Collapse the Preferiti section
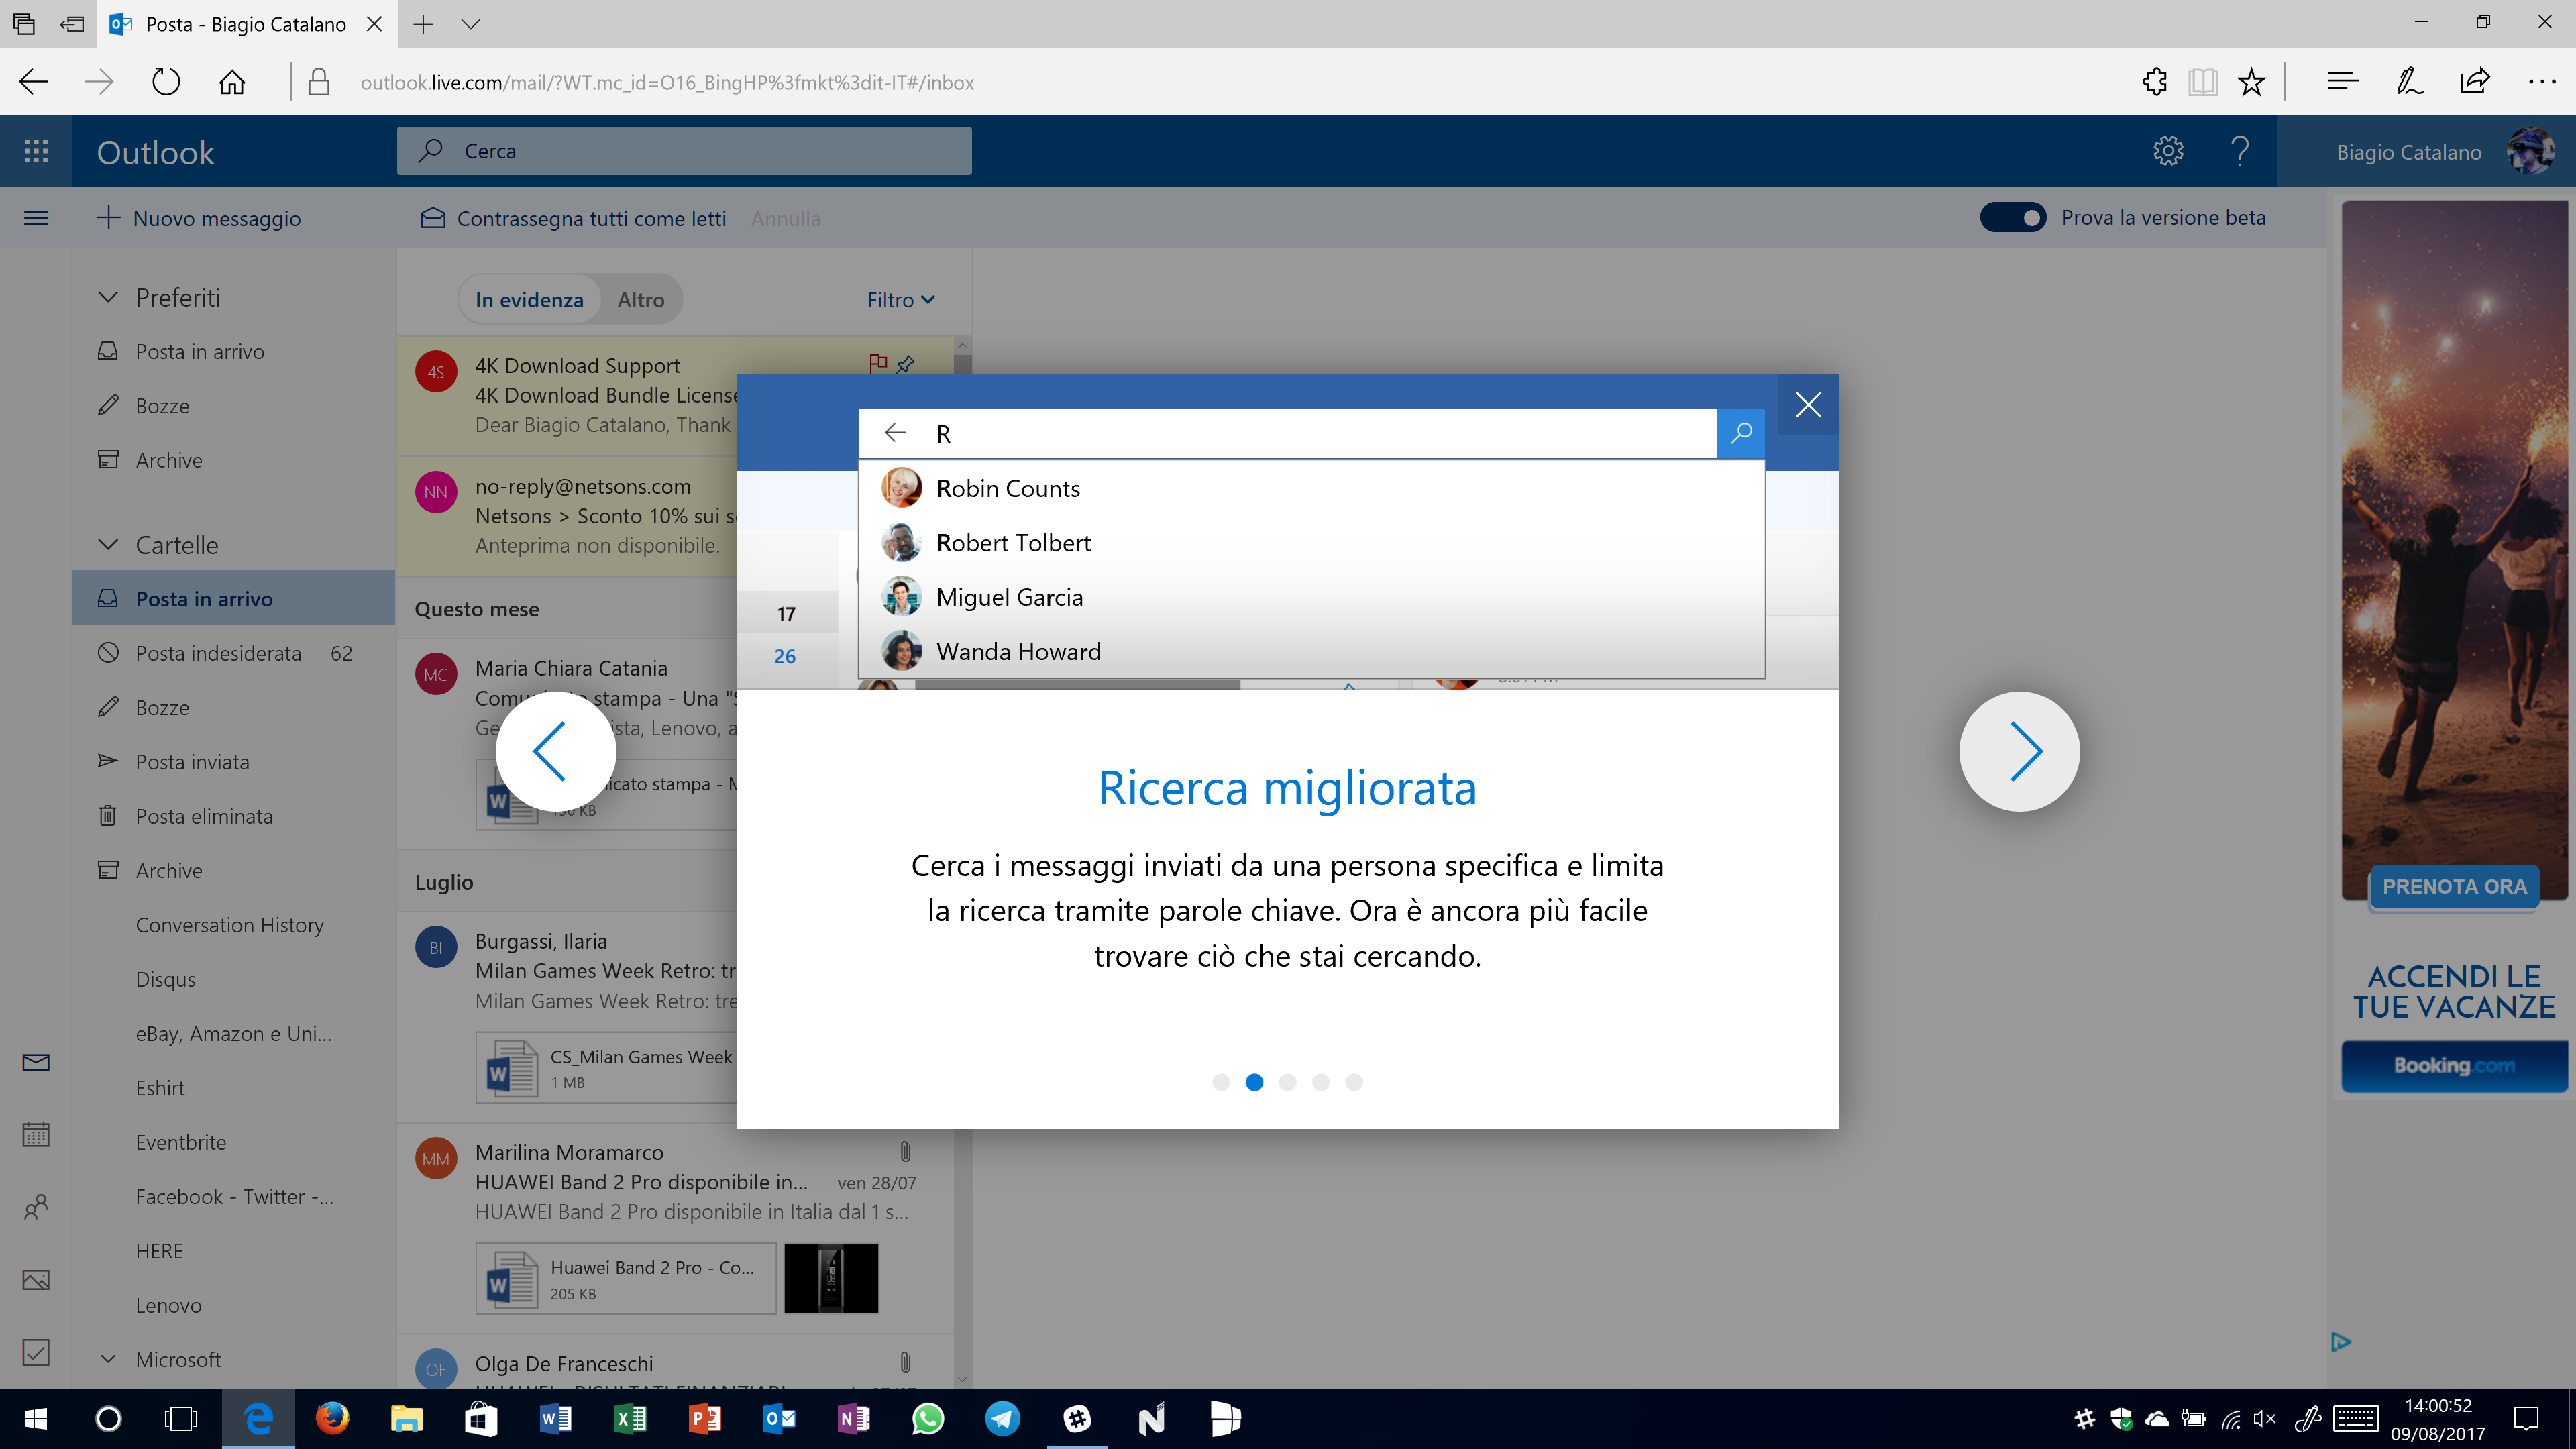This screenshot has width=2576, height=1449. [108, 297]
